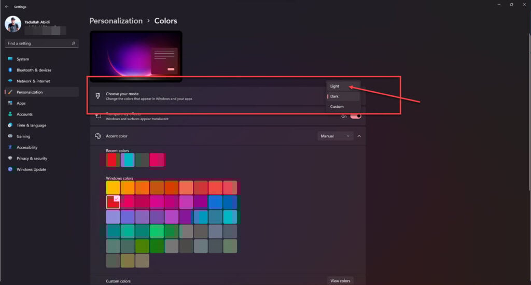Click the Network wifi icon in sidebar
This screenshot has width=531, height=285.
[10, 81]
